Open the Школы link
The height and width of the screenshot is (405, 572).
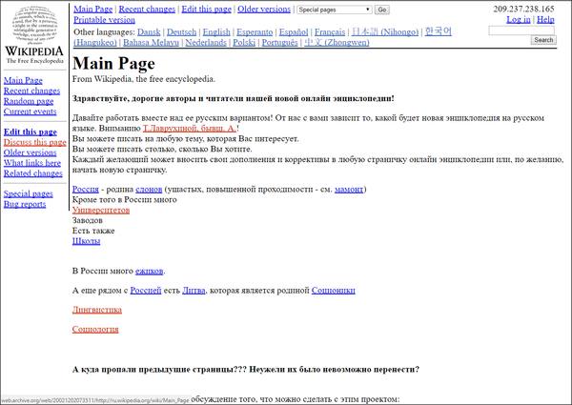pos(86,241)
